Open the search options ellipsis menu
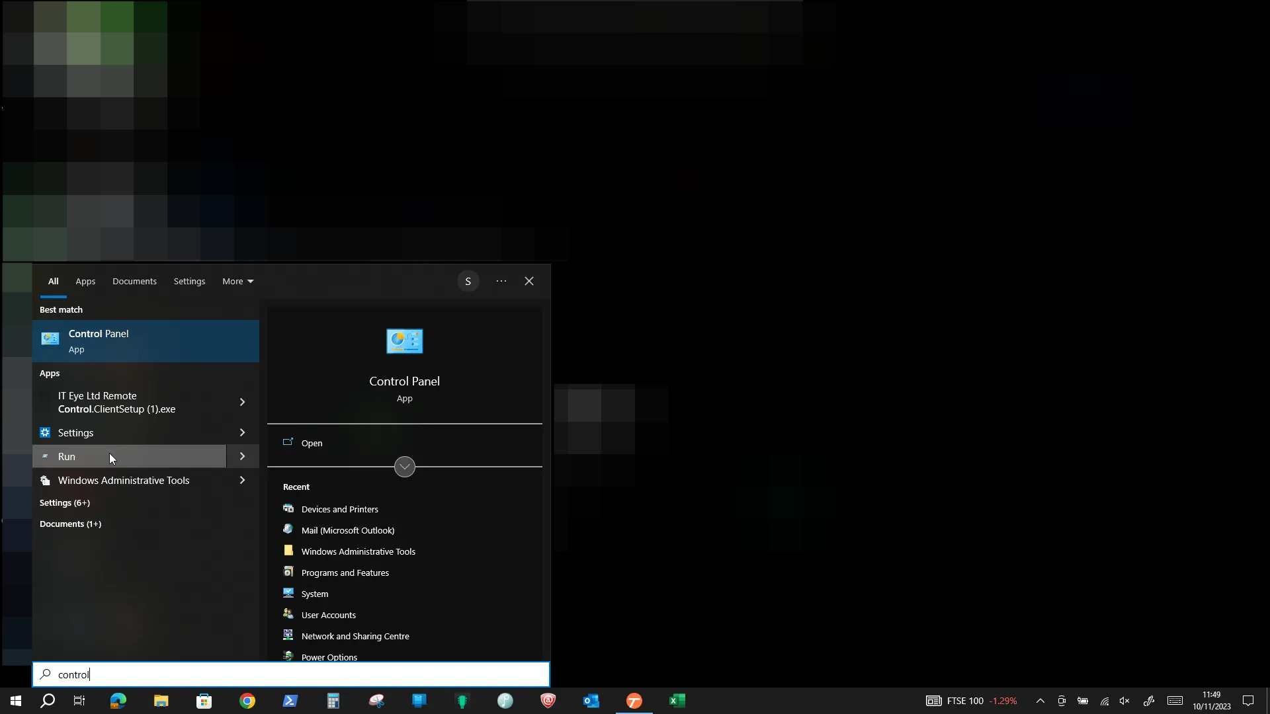This screenshot has height=714, width=1270. click(501, 281)
